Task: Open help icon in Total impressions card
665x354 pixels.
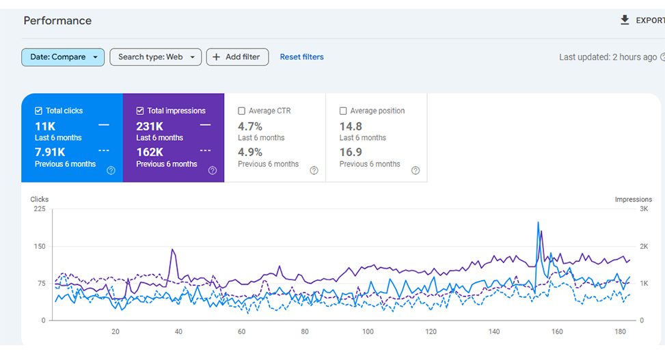Action: pos(213,171)
